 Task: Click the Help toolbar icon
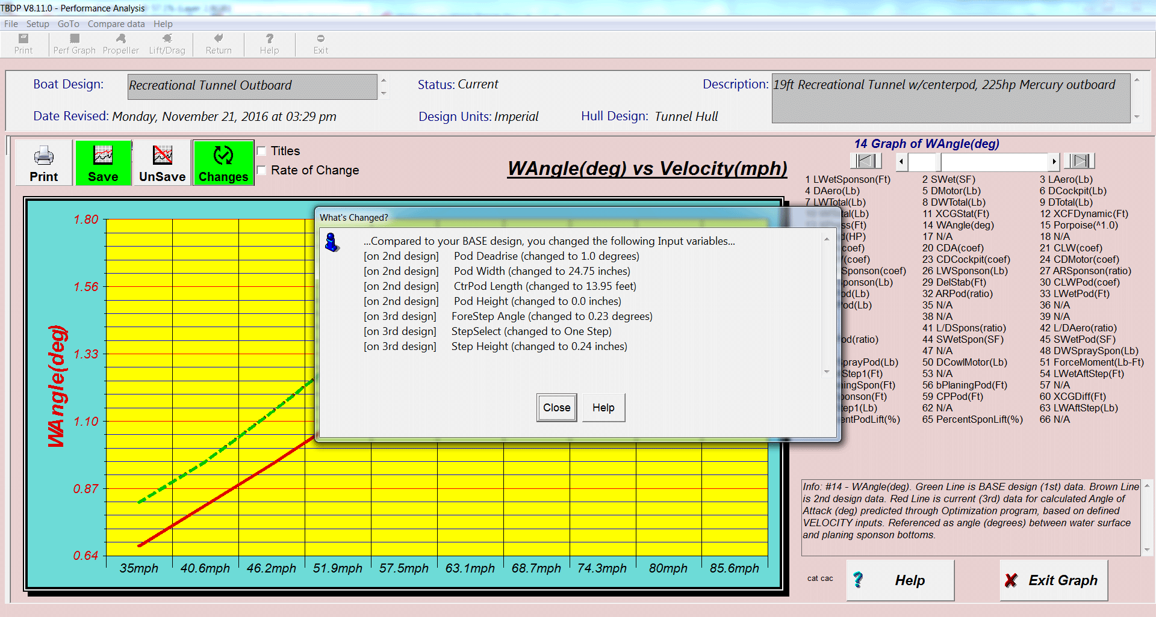point(269,45)
